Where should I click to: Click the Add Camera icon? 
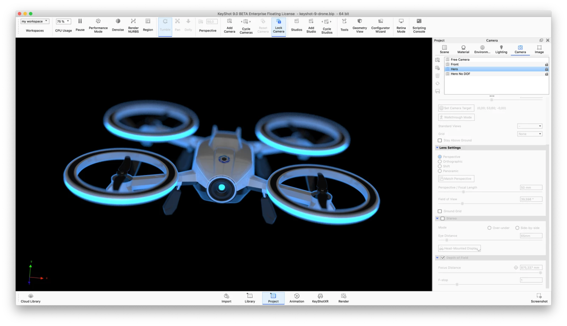pos(229,21)
